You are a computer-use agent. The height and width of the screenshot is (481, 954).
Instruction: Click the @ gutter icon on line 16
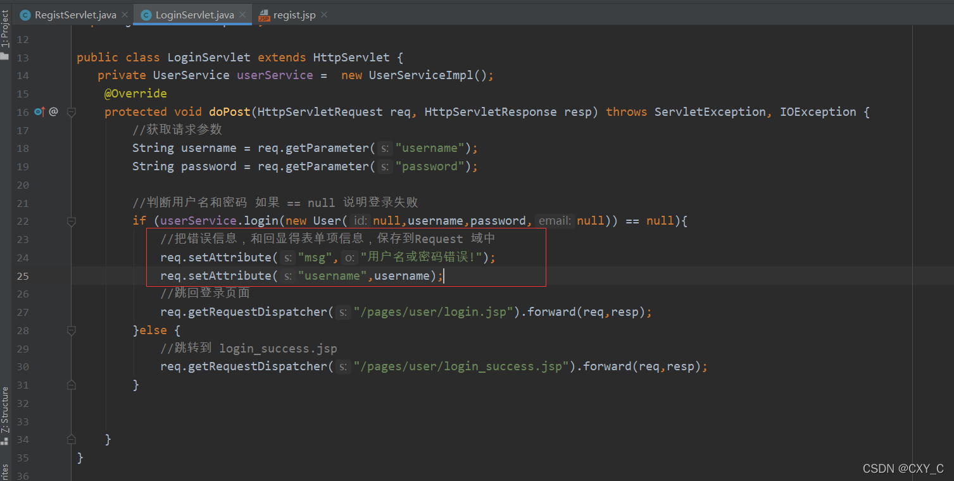point(53,112)
